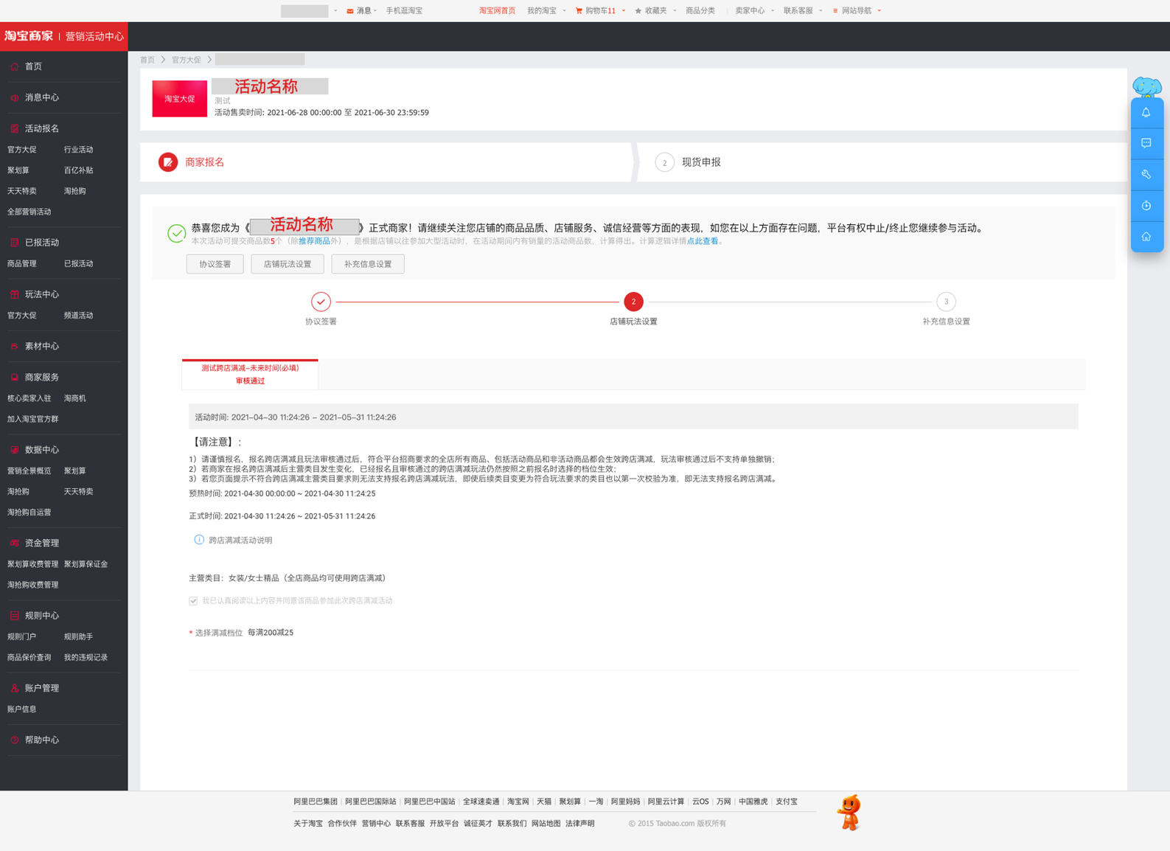
Task: Open 法律声明 footer link
Action: pos(579,824)
